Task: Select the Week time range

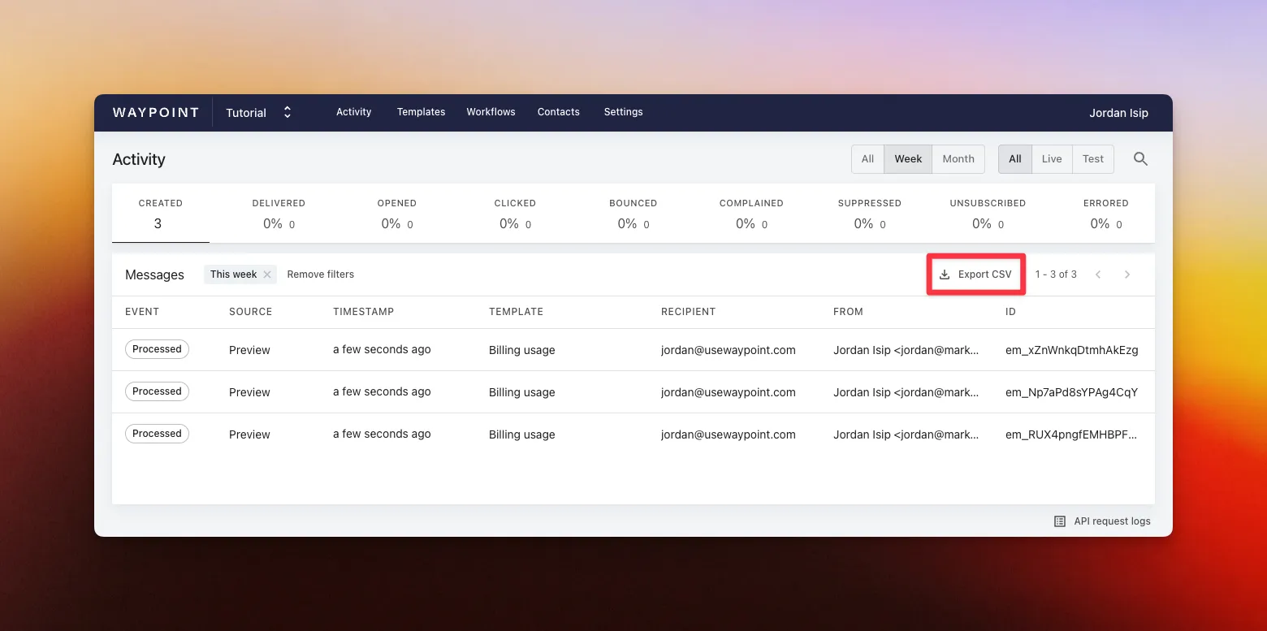Action: [x=908, y=159]
